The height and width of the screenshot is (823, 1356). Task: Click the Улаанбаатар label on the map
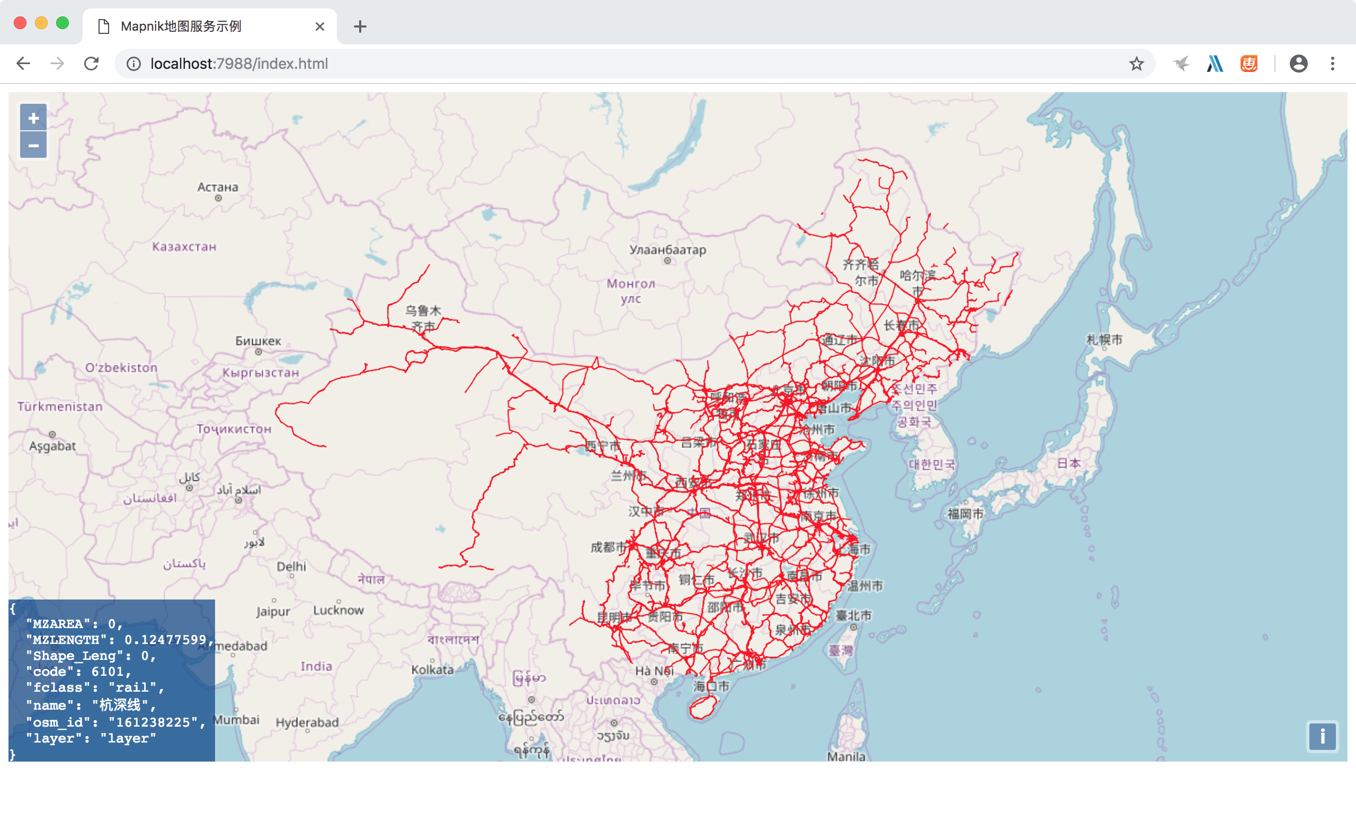point(667,250)
